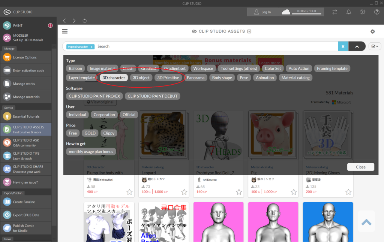Select Animation type filter

265,78
